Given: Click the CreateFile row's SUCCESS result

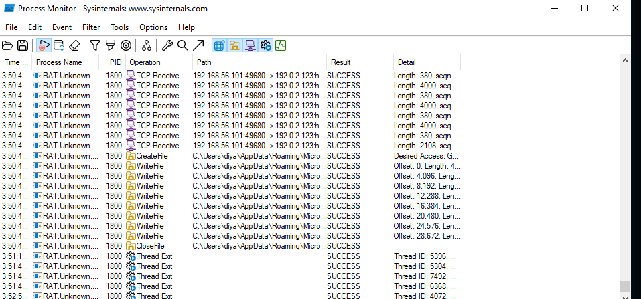Looking at the screenshot, I should click(x=344, y=156).
